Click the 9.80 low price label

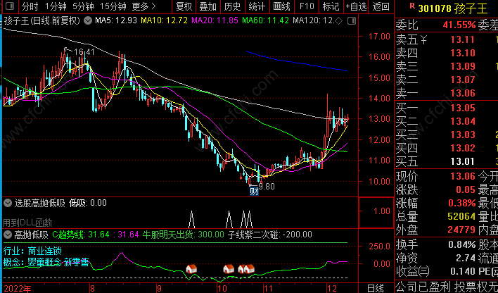[x=267, y=186]
